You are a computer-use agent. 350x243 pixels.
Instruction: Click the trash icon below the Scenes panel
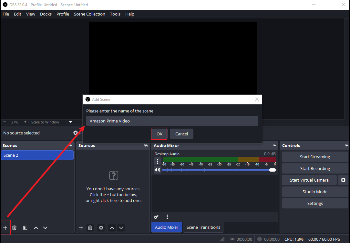point(14,227)
